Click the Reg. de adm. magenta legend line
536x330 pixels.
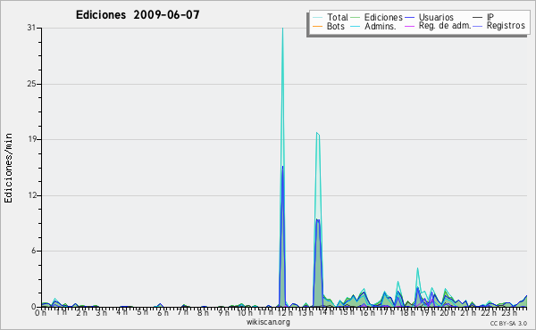click(x=409, y=26)
